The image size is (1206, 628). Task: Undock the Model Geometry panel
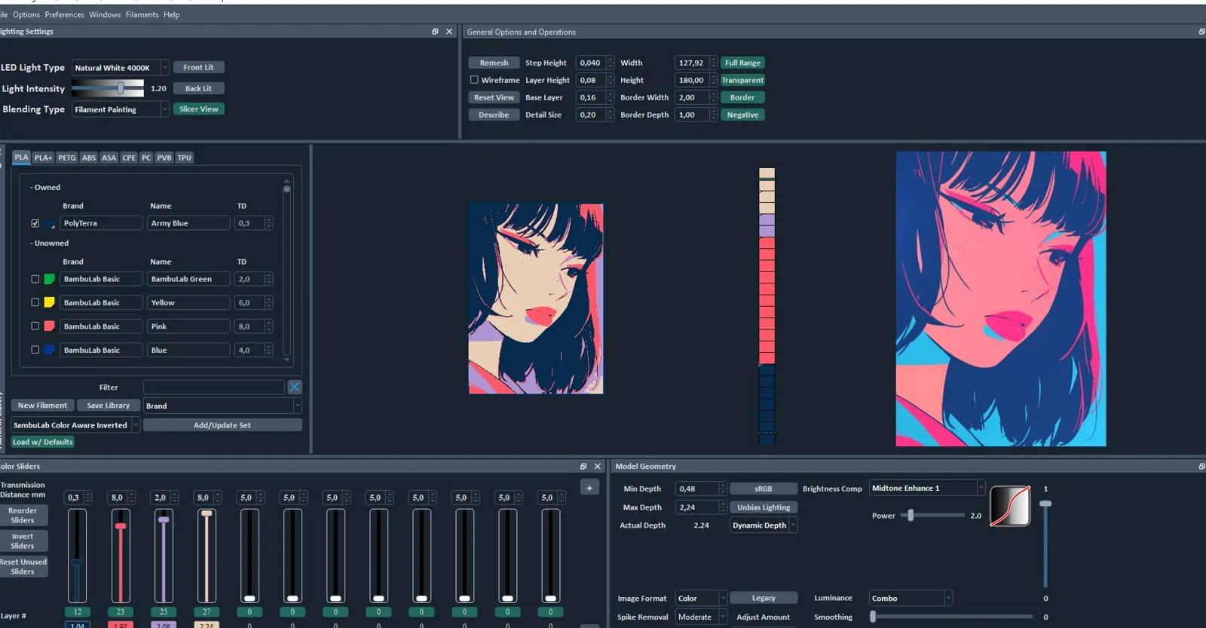pos(1201,467)
